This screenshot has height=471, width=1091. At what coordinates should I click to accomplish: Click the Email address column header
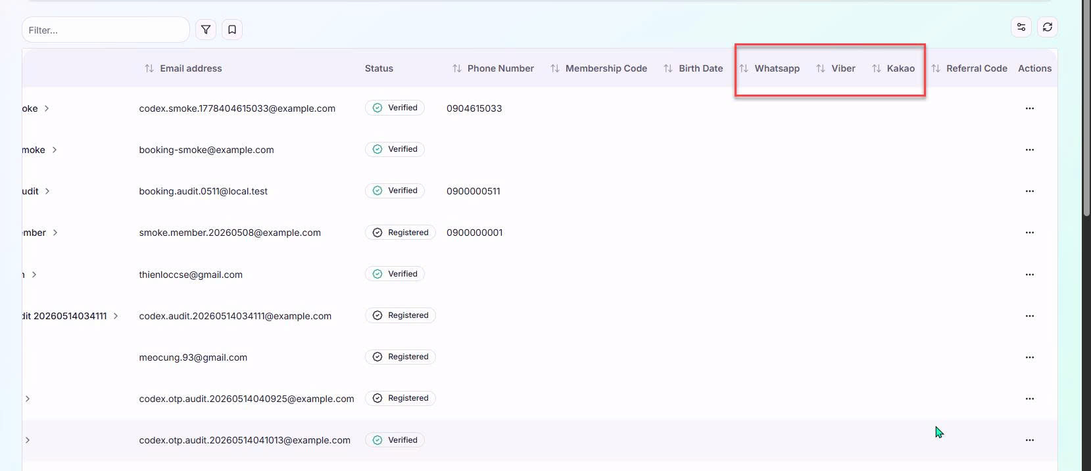191,68
